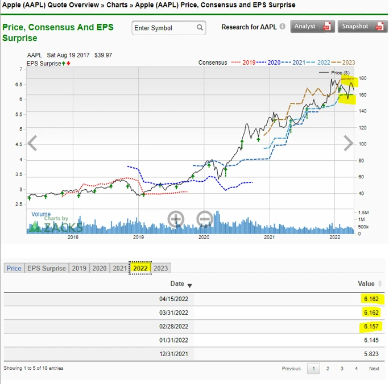Click the 2020 consensus legend entry
This screenshot has height=384, width=389.
(x=268, y=62)
